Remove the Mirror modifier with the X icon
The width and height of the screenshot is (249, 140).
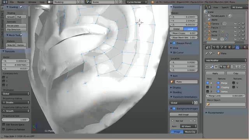tap(244, 67)
